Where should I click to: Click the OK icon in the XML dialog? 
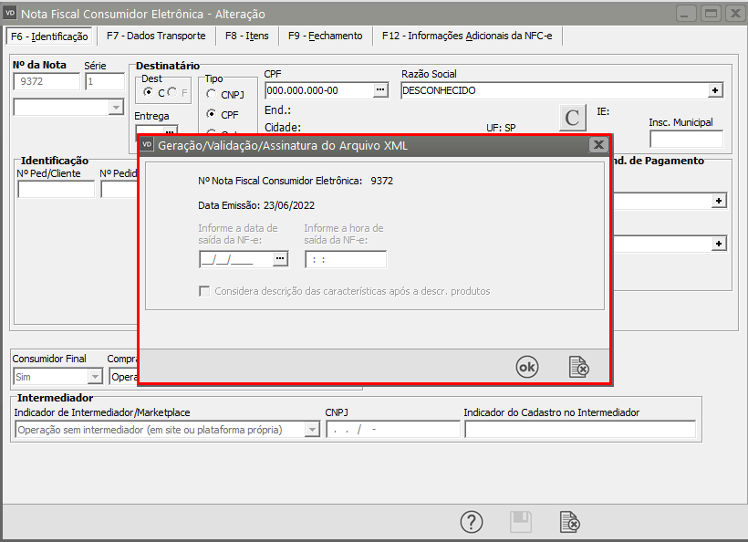[x=527, y=367]
